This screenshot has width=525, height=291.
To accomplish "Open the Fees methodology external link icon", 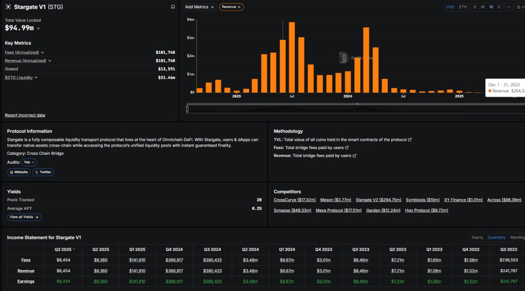I will pyautogui.click(x=347, y=148).
